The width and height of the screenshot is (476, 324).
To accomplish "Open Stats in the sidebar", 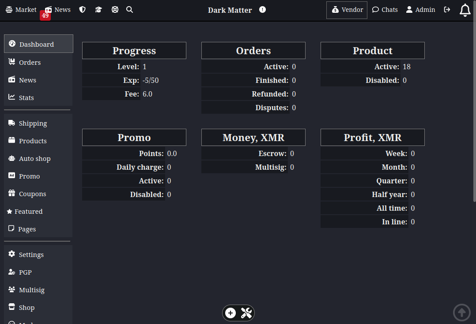I will tap(38, 97).
